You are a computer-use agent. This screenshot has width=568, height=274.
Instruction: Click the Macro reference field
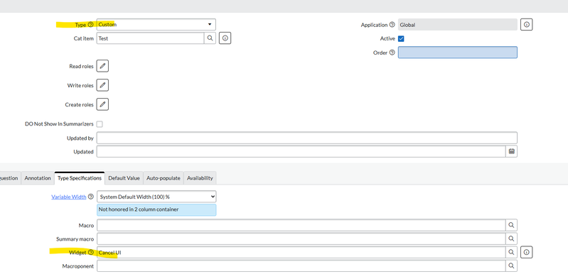point(301,225)
